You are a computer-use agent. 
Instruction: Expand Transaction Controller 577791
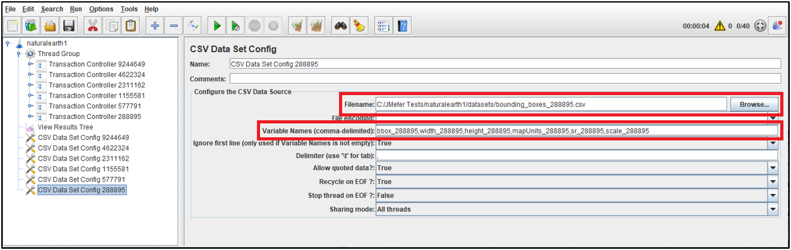(30, 106)
